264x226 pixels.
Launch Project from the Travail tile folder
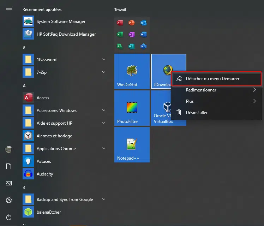click(120, 46)
